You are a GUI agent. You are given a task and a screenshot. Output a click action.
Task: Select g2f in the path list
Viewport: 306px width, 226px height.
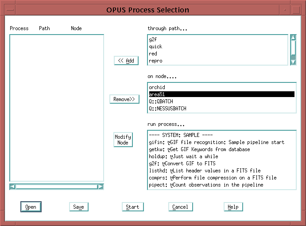(x=153, y=39)
